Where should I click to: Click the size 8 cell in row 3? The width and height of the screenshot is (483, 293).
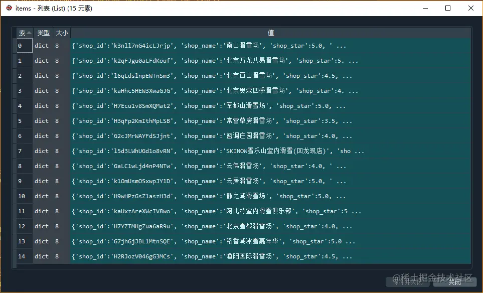[x=62, y=91]
